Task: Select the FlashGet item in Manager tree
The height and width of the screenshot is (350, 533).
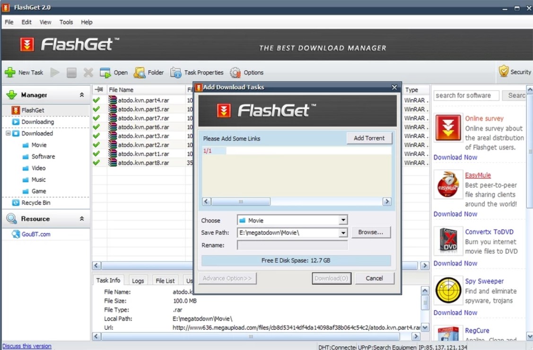Action: tap(33, 110)
